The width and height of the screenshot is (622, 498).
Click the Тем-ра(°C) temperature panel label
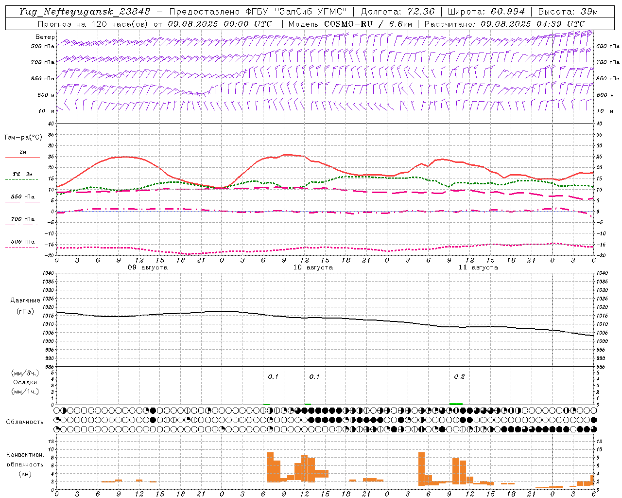coord(23,138)
